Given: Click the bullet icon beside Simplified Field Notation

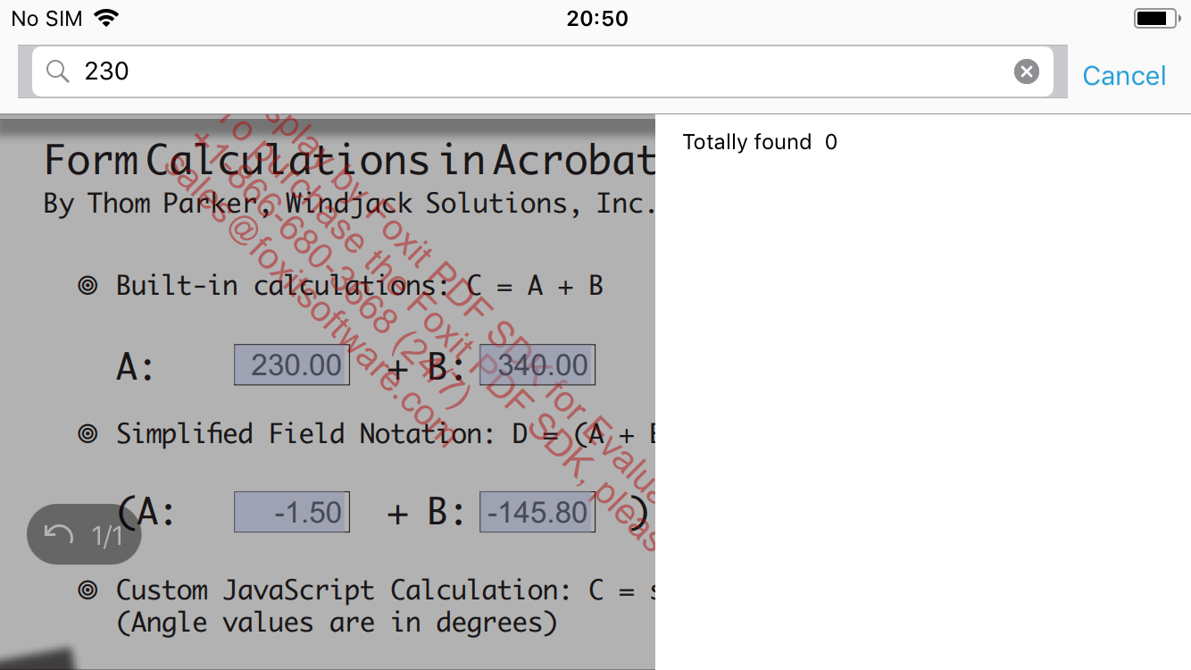Looking at the screenshot, I should [x=87, y=433].
